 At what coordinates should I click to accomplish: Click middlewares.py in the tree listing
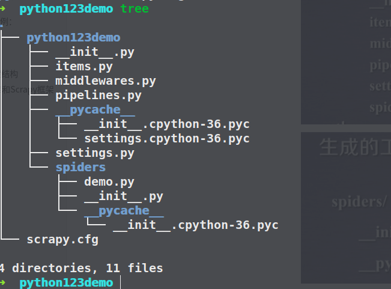[106, 81]
